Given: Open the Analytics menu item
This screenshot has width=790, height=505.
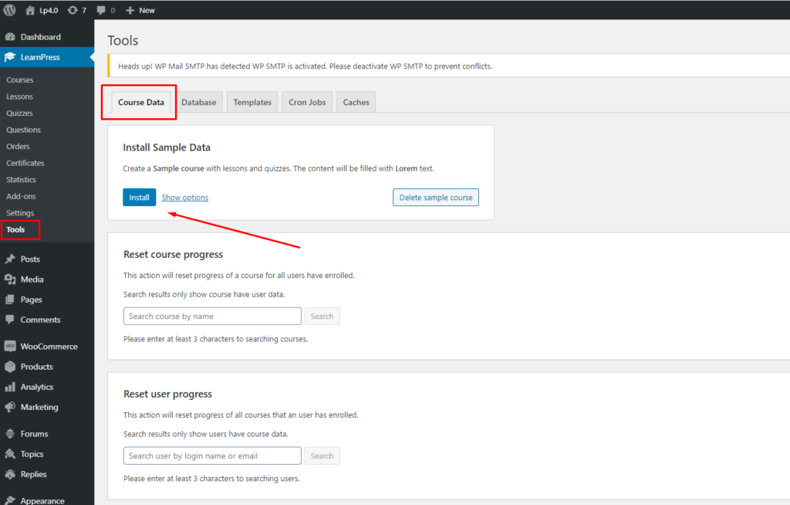Looking at the screenshot, I should (x=36, y=387).
